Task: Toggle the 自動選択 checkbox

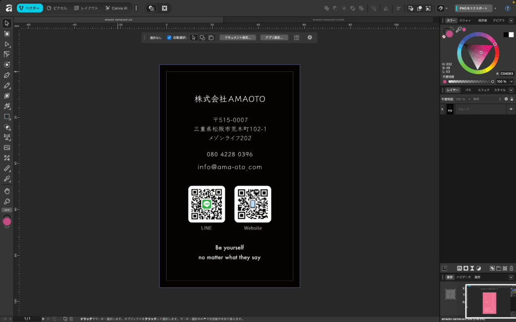Action: pyautogui.click(x=169, y=37)
